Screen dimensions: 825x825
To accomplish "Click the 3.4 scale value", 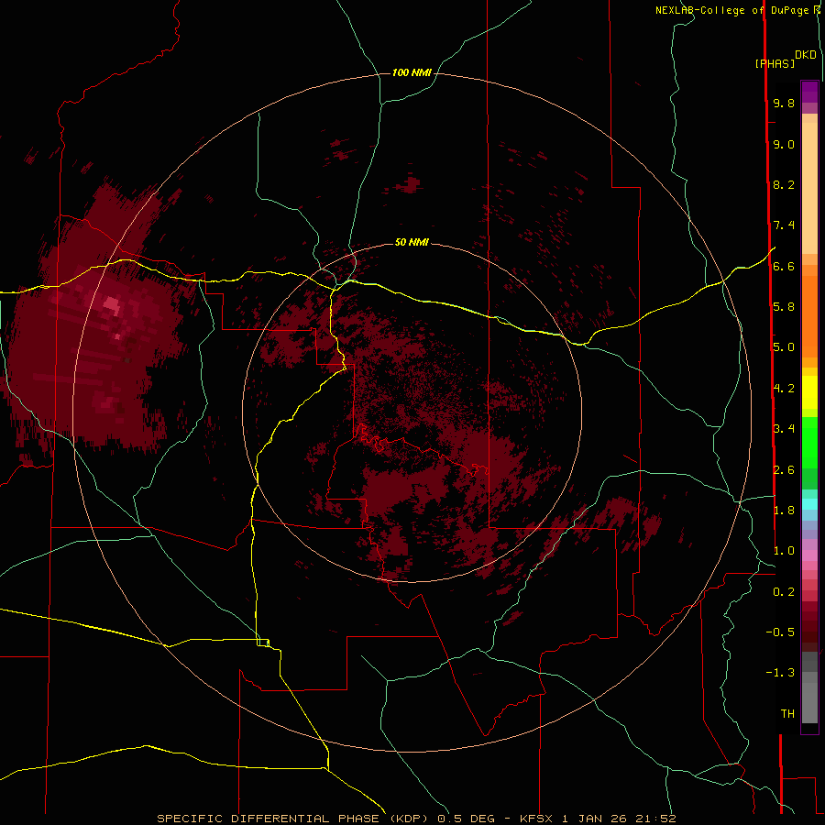I will pyautogui.click(x=784, y=429).
